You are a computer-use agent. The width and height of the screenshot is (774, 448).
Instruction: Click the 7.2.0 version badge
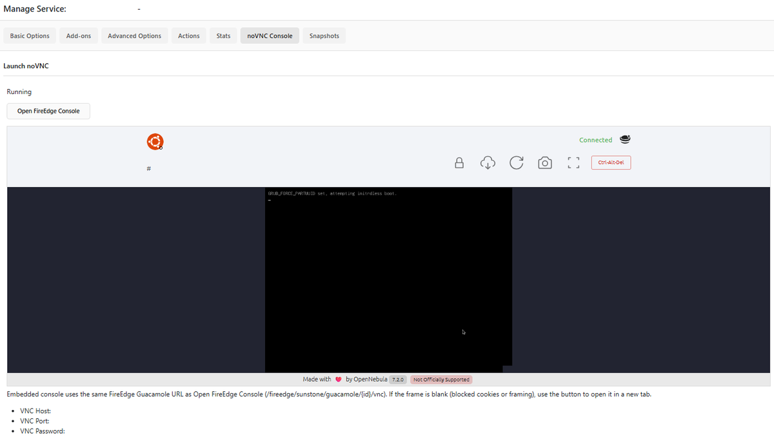coord(398,379)
